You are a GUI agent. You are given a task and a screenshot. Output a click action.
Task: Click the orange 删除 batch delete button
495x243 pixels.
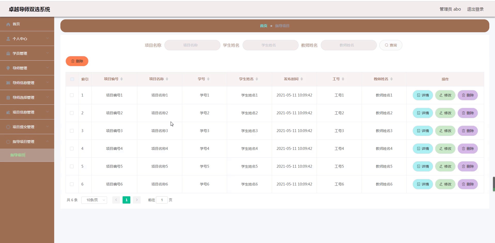click(x=77, y=61)
